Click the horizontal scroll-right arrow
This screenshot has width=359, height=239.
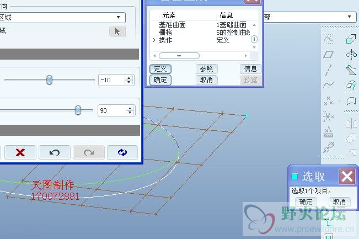pos(245,56)
